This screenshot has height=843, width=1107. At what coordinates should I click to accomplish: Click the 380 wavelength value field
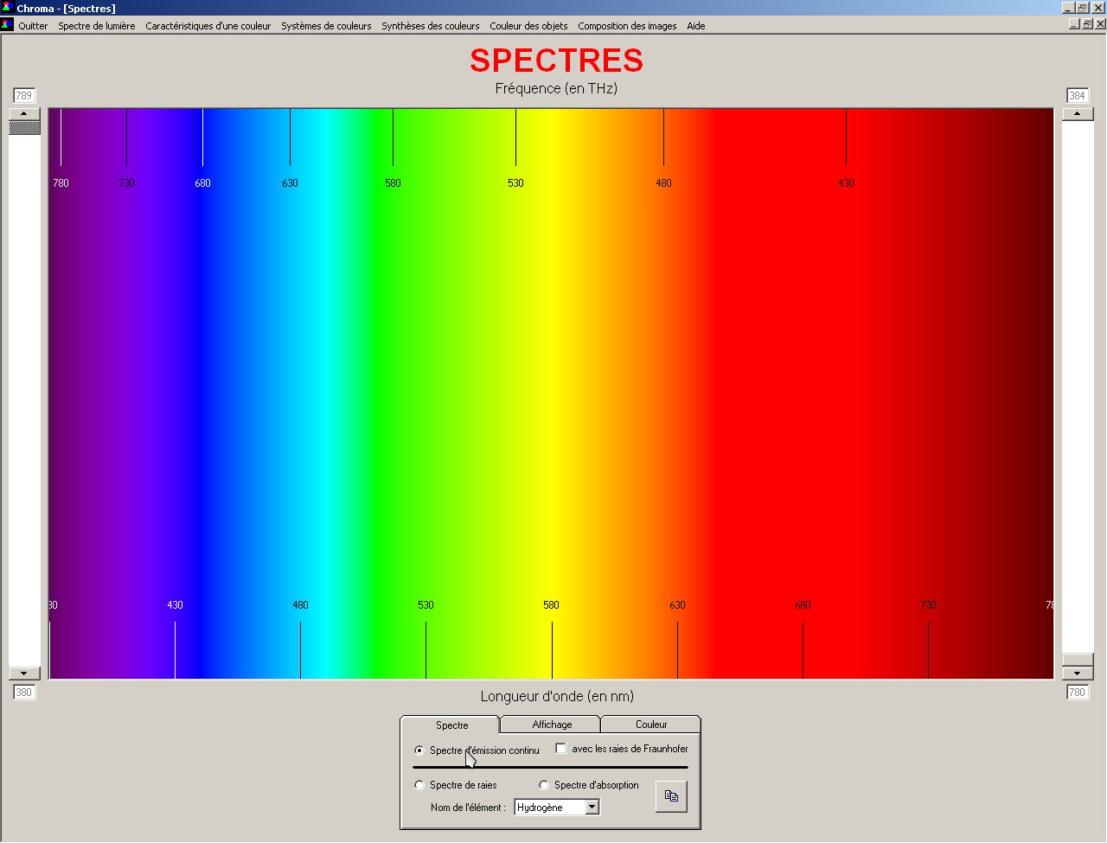click(x=24, y=693)
